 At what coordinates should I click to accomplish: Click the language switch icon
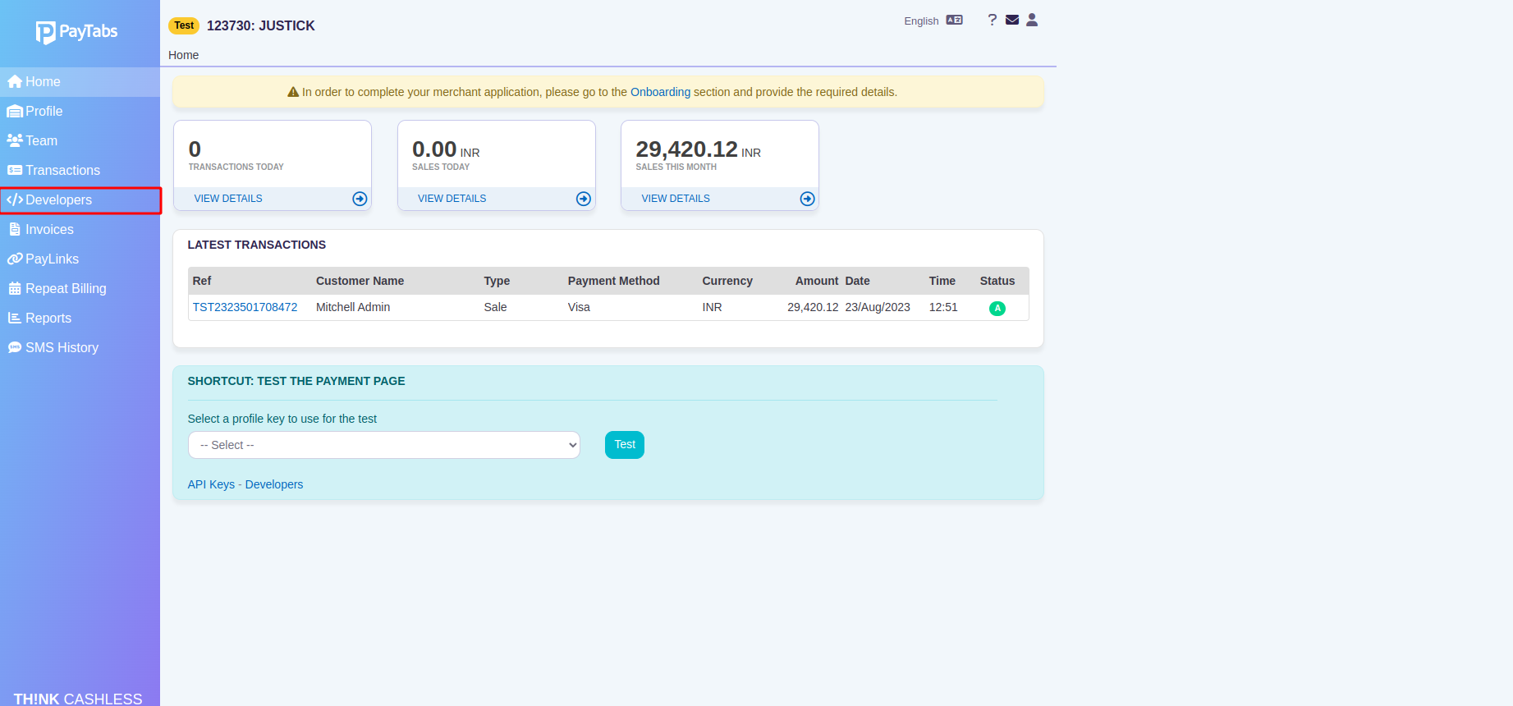click(x=954, y=20)
